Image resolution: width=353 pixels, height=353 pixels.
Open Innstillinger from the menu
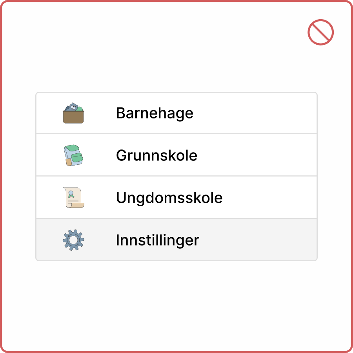[x=176, y=240]
